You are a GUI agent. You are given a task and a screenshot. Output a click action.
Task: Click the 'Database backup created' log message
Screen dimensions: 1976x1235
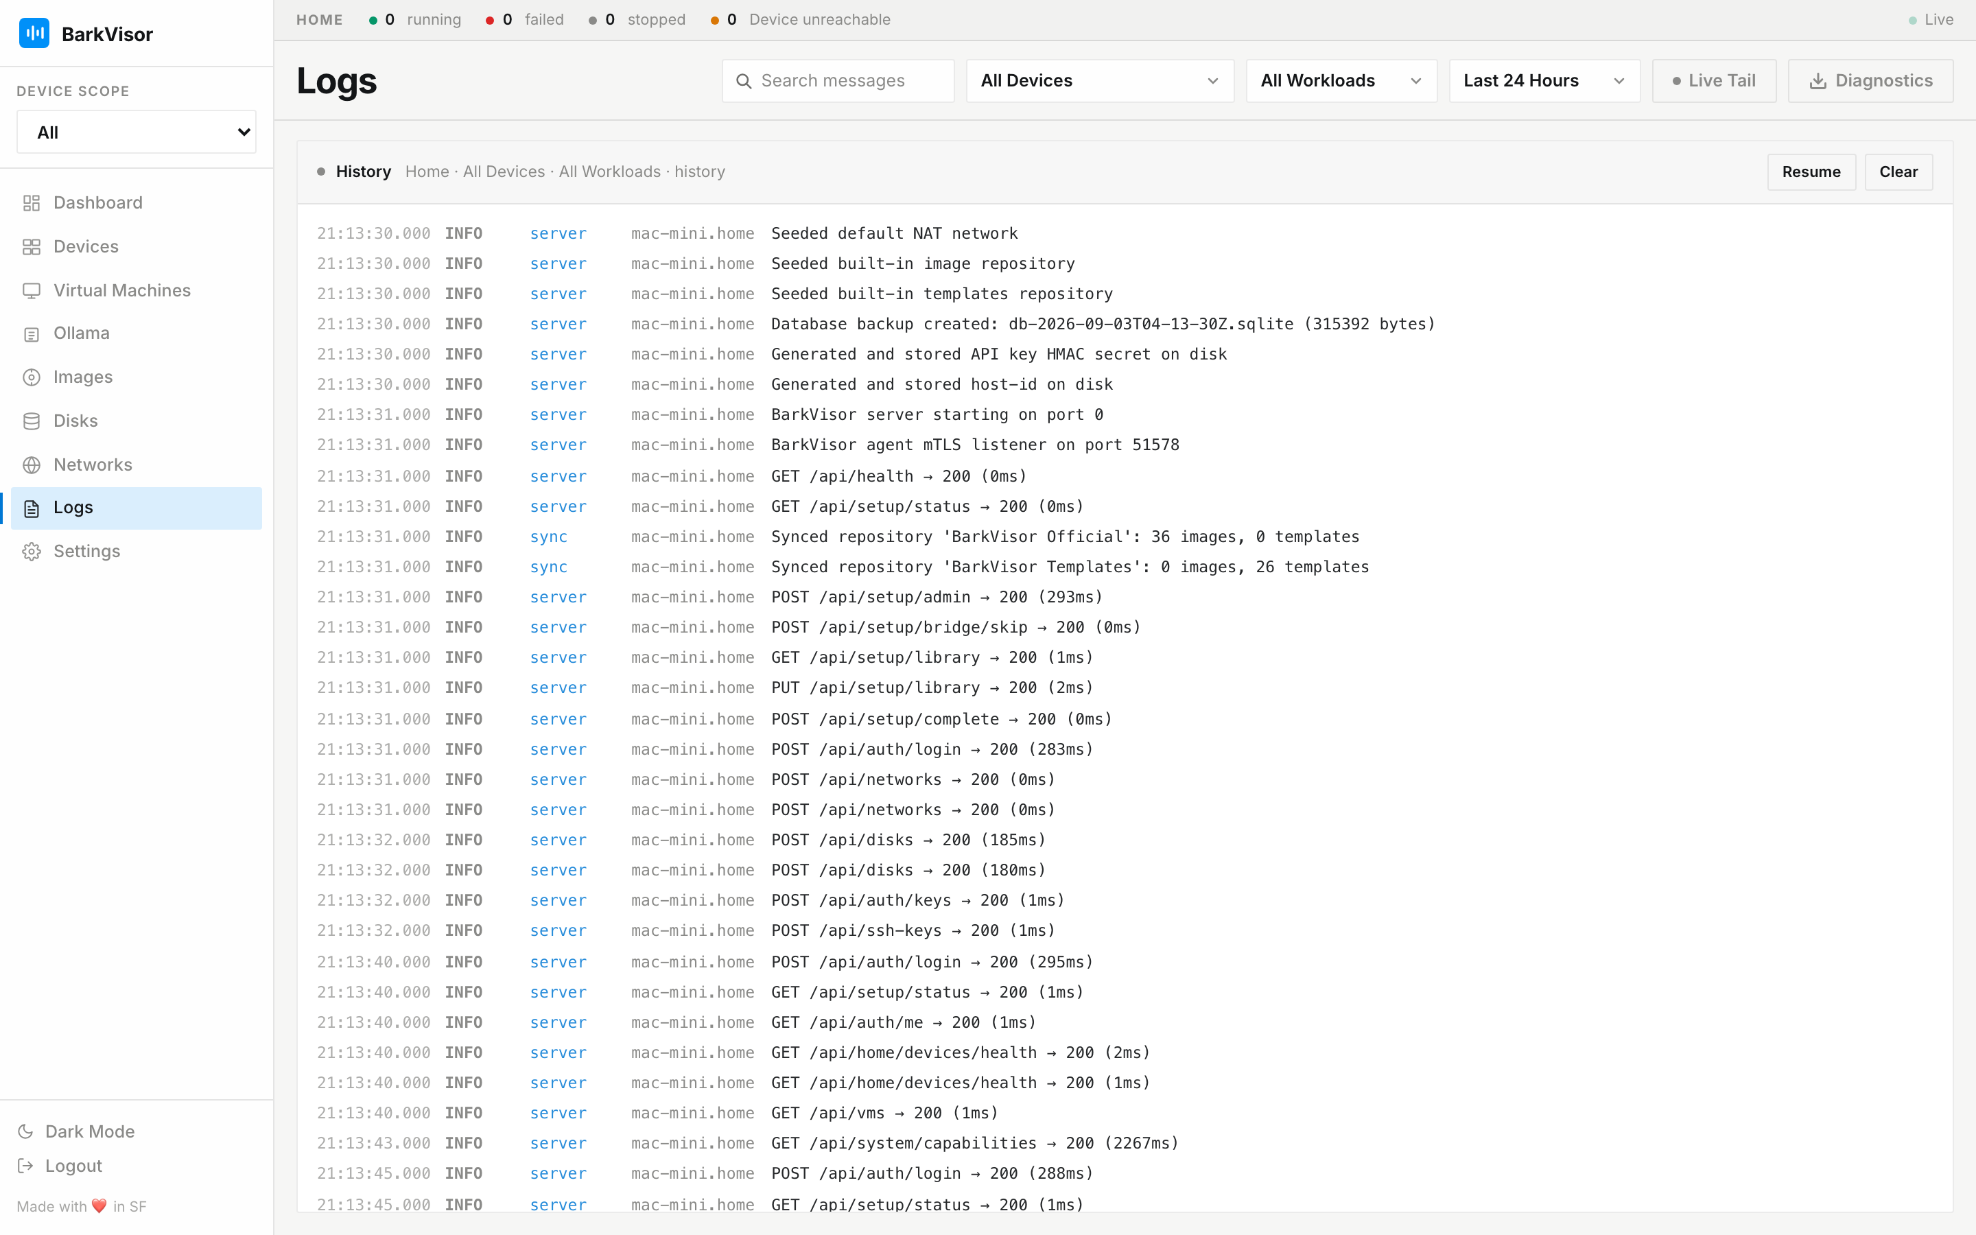(x=1103, y=325)
